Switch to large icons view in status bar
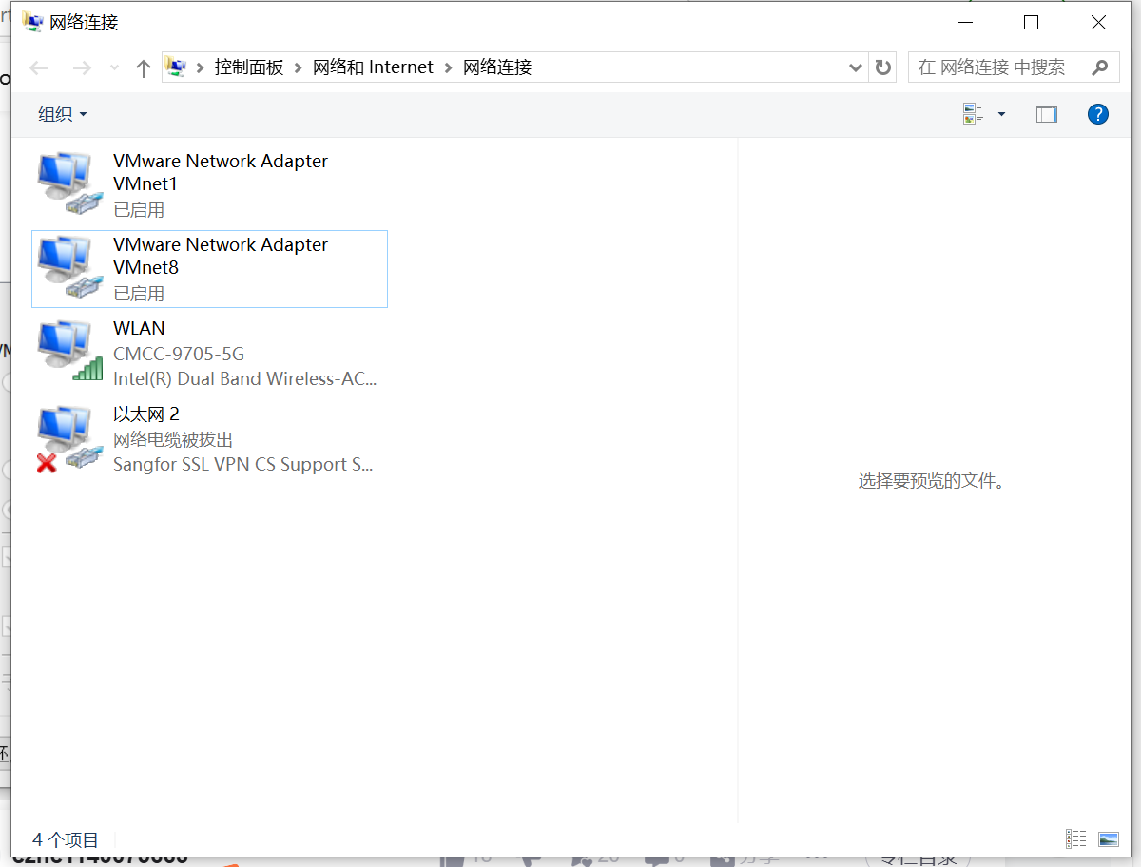Viewport: 1141px width, 867px height. (1109, 838)
